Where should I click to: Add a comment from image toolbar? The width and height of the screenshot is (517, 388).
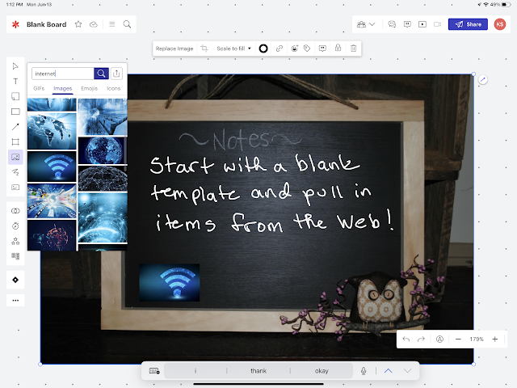pyautogui.click(x=322, y=48)
